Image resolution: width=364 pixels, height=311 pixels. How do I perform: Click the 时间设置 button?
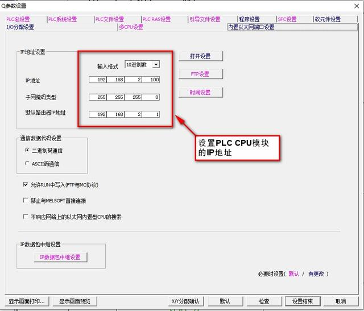(200, 92)
